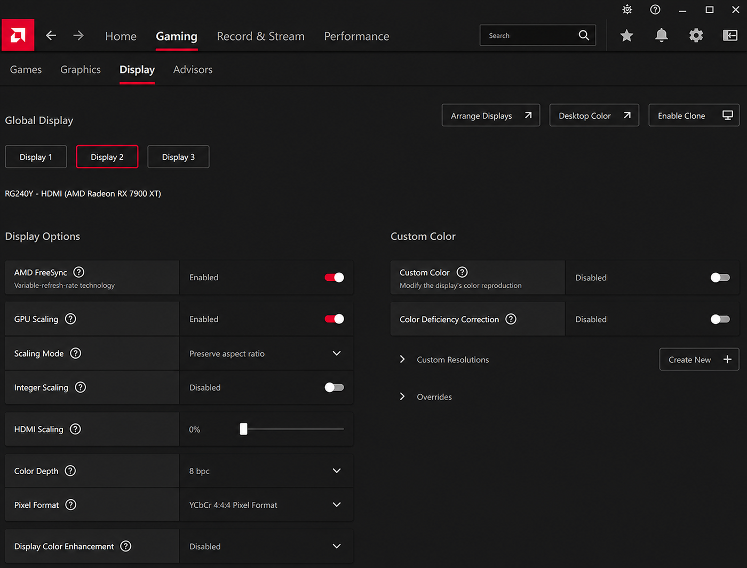
Task: Show Scaling Mode help icon
Action: click(76, 353)
